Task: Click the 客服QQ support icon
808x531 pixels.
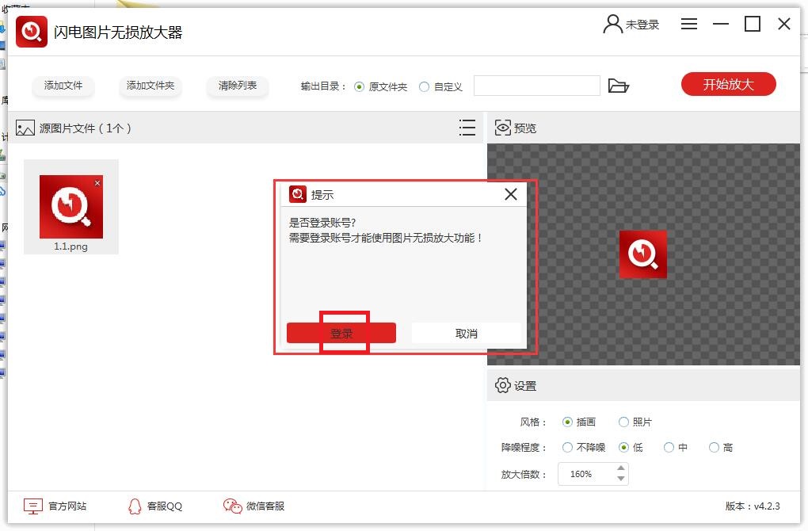Action: coord(134,505)
